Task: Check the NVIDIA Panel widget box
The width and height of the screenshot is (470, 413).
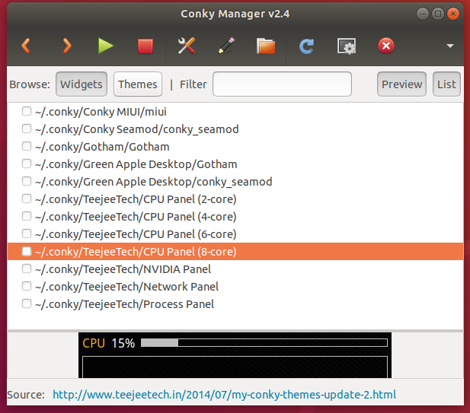Action: [27, 268]
